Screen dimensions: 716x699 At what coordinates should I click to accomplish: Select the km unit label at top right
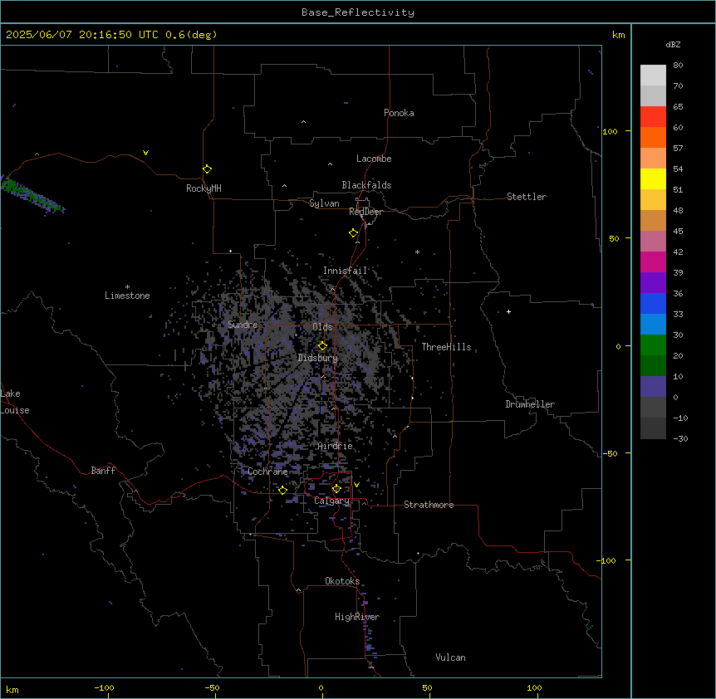618,35
